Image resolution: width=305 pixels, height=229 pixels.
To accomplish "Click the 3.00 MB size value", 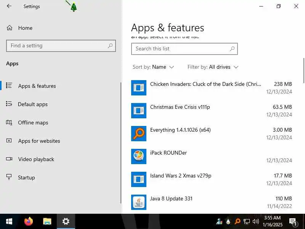I will click(x=282, y=130).
